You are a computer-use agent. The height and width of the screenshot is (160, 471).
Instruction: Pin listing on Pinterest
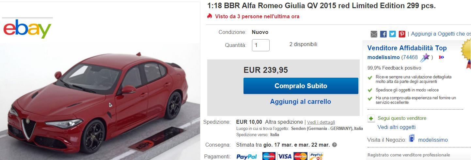[402, 34]
